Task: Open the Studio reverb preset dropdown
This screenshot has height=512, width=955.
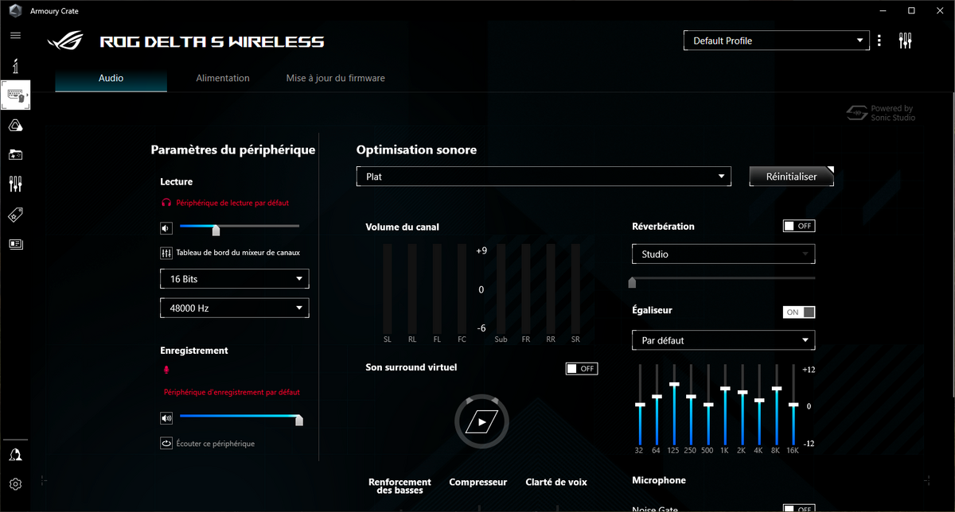Action: 723,254
